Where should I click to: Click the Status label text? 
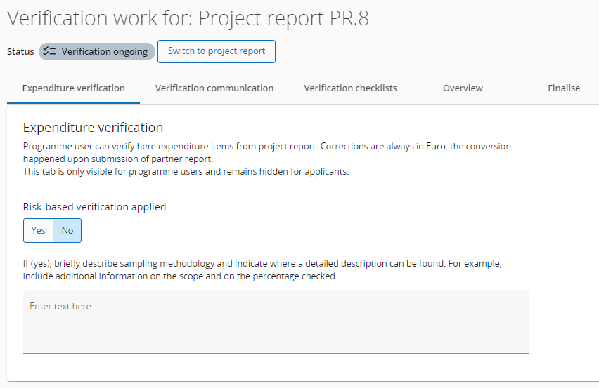pyautogui.click(x=20, y=52)
